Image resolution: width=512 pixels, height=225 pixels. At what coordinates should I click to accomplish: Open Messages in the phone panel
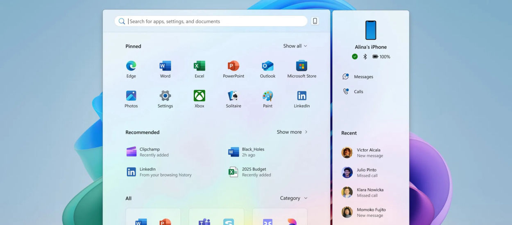363,77
